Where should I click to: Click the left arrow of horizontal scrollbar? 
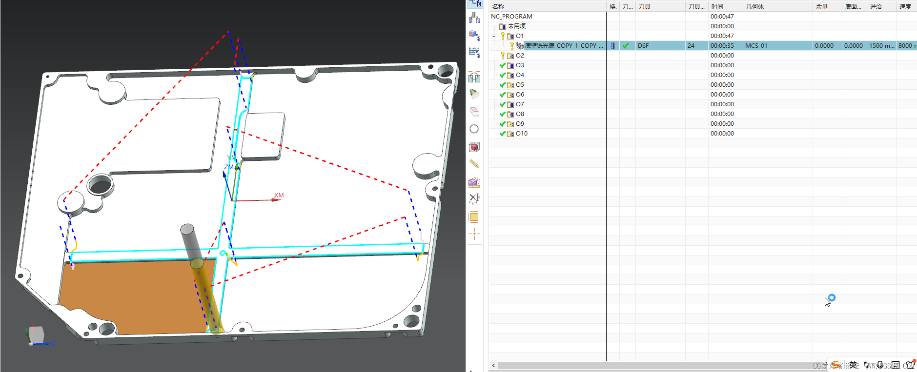(x=493, y=365)
